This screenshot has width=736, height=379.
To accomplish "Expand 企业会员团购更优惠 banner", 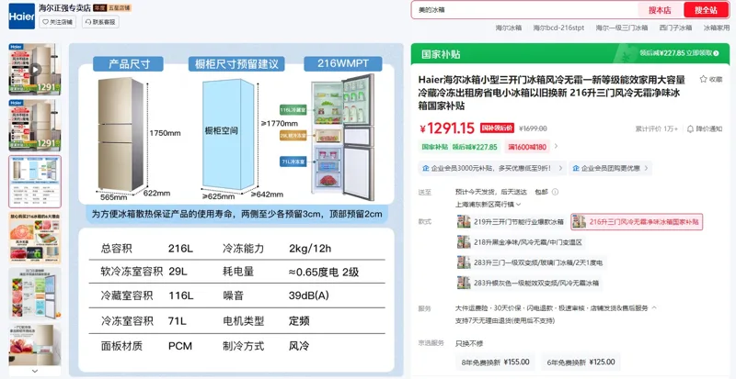I will click(x=610, y=168).
